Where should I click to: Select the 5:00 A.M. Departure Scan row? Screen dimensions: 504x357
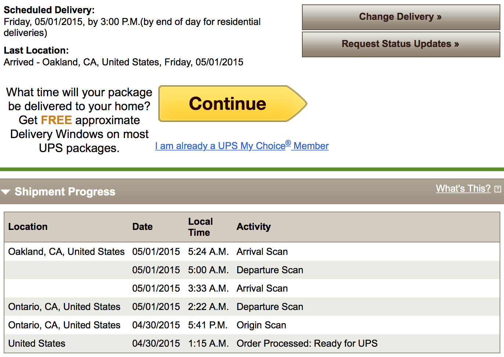click(252, 270)
